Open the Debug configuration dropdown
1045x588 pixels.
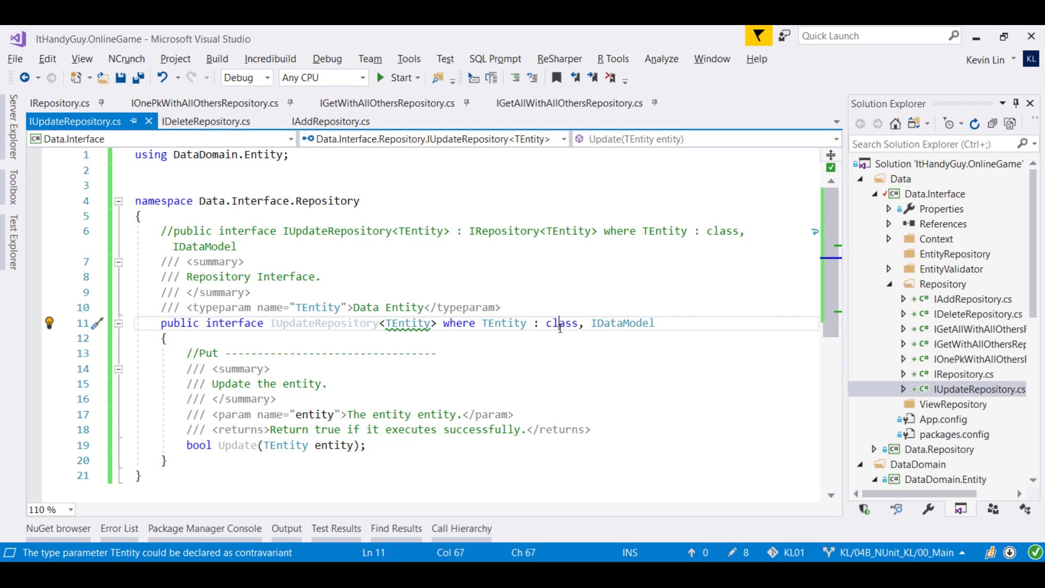266,78
